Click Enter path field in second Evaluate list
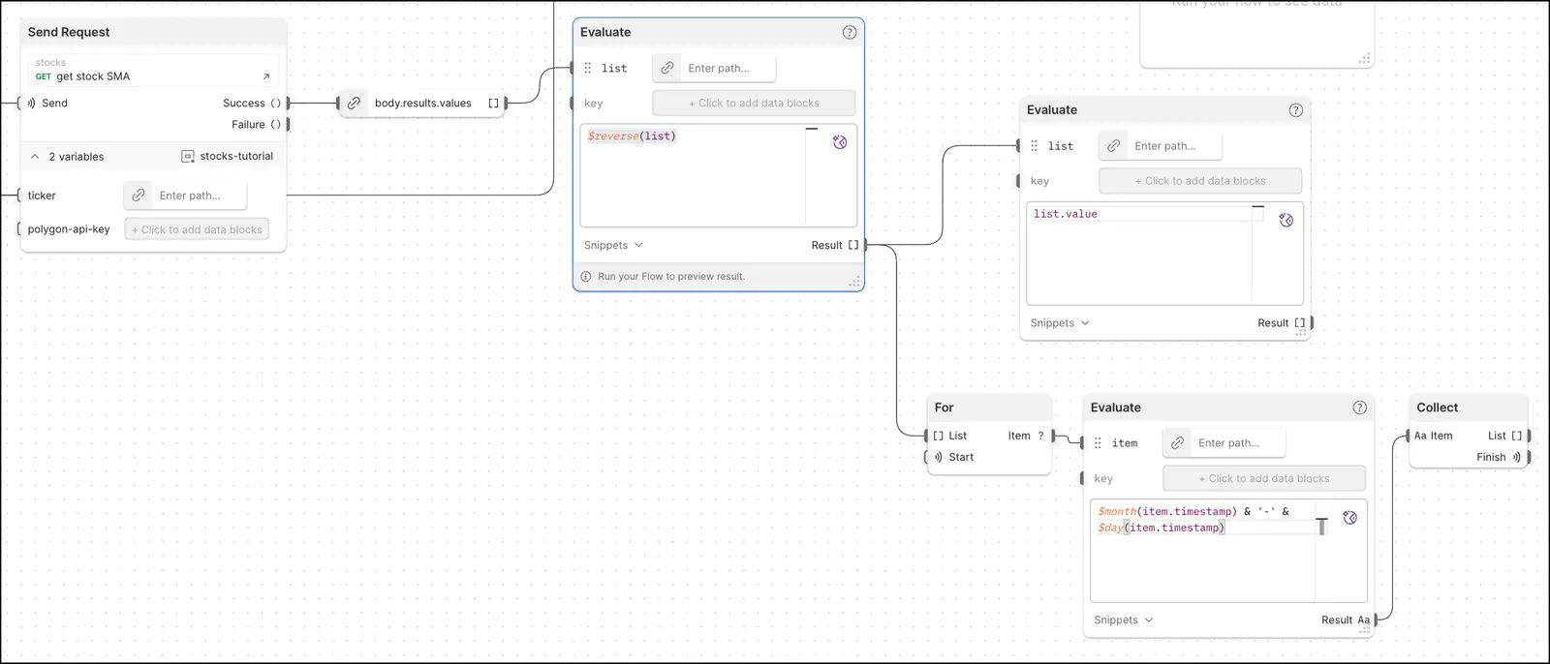Viewport: 1550px width, 664px height. 1174,146
